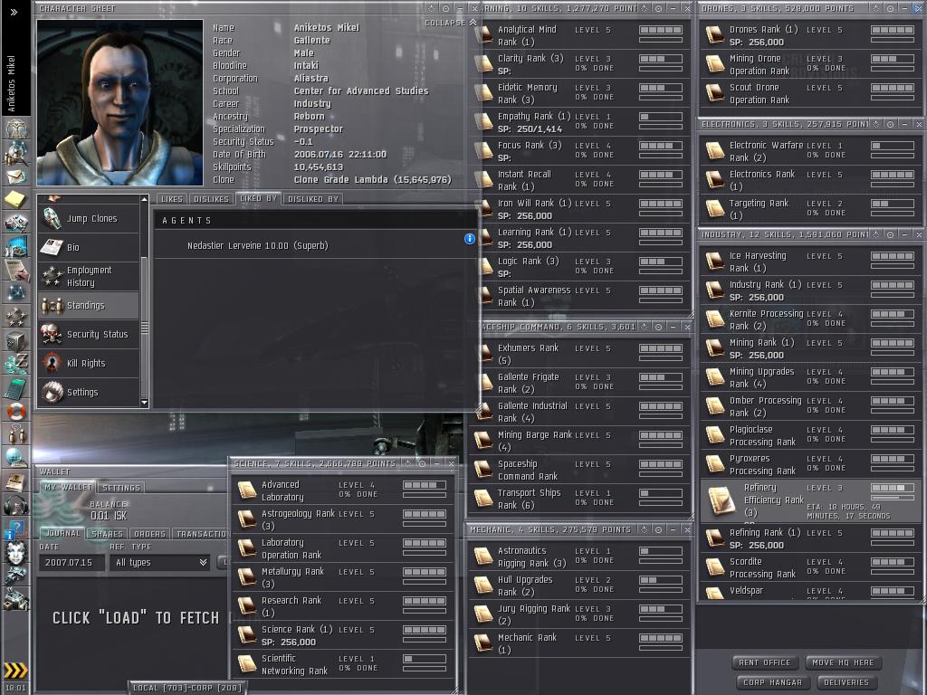The width and height of the screenshot is (927, 695).
Task: Click the wallet date field 2007.07.15
Action: tap(72, 563)
